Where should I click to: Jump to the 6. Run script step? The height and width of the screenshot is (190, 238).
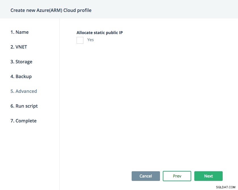tap(24, 106)
